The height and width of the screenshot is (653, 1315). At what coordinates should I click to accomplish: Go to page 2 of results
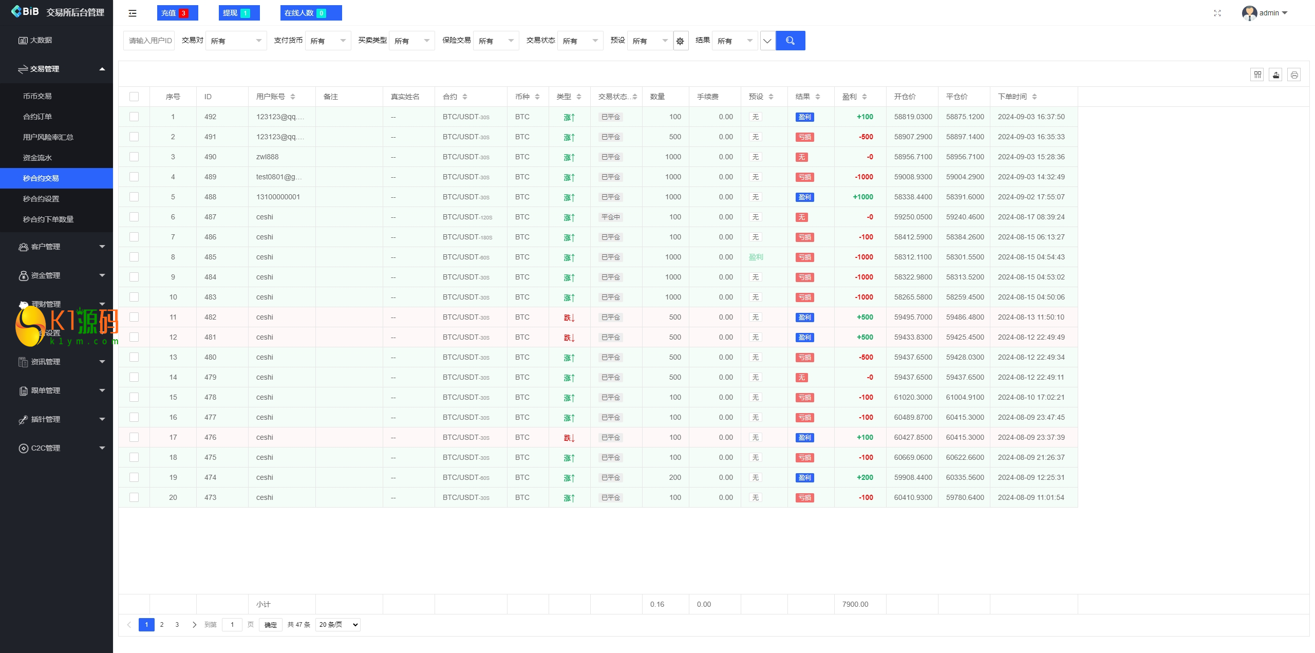(162, 625)
